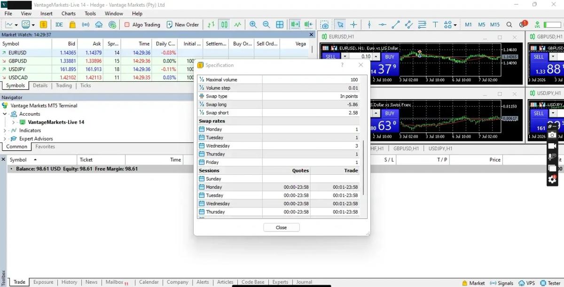This screenshot has height=287, width=564.
Task: Click BUY on EURUSD chart panel
Action: coord(390,56)
